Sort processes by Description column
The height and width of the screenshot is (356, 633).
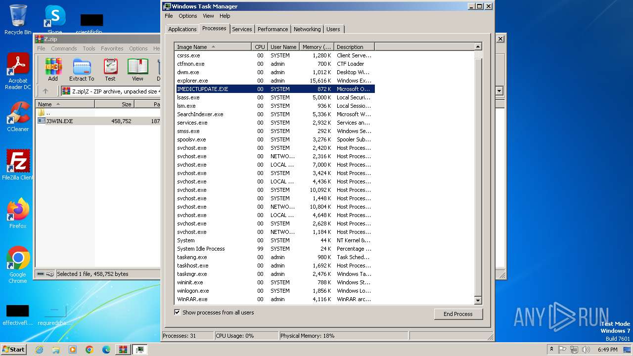pyautogui.click(x=354, y=47)
